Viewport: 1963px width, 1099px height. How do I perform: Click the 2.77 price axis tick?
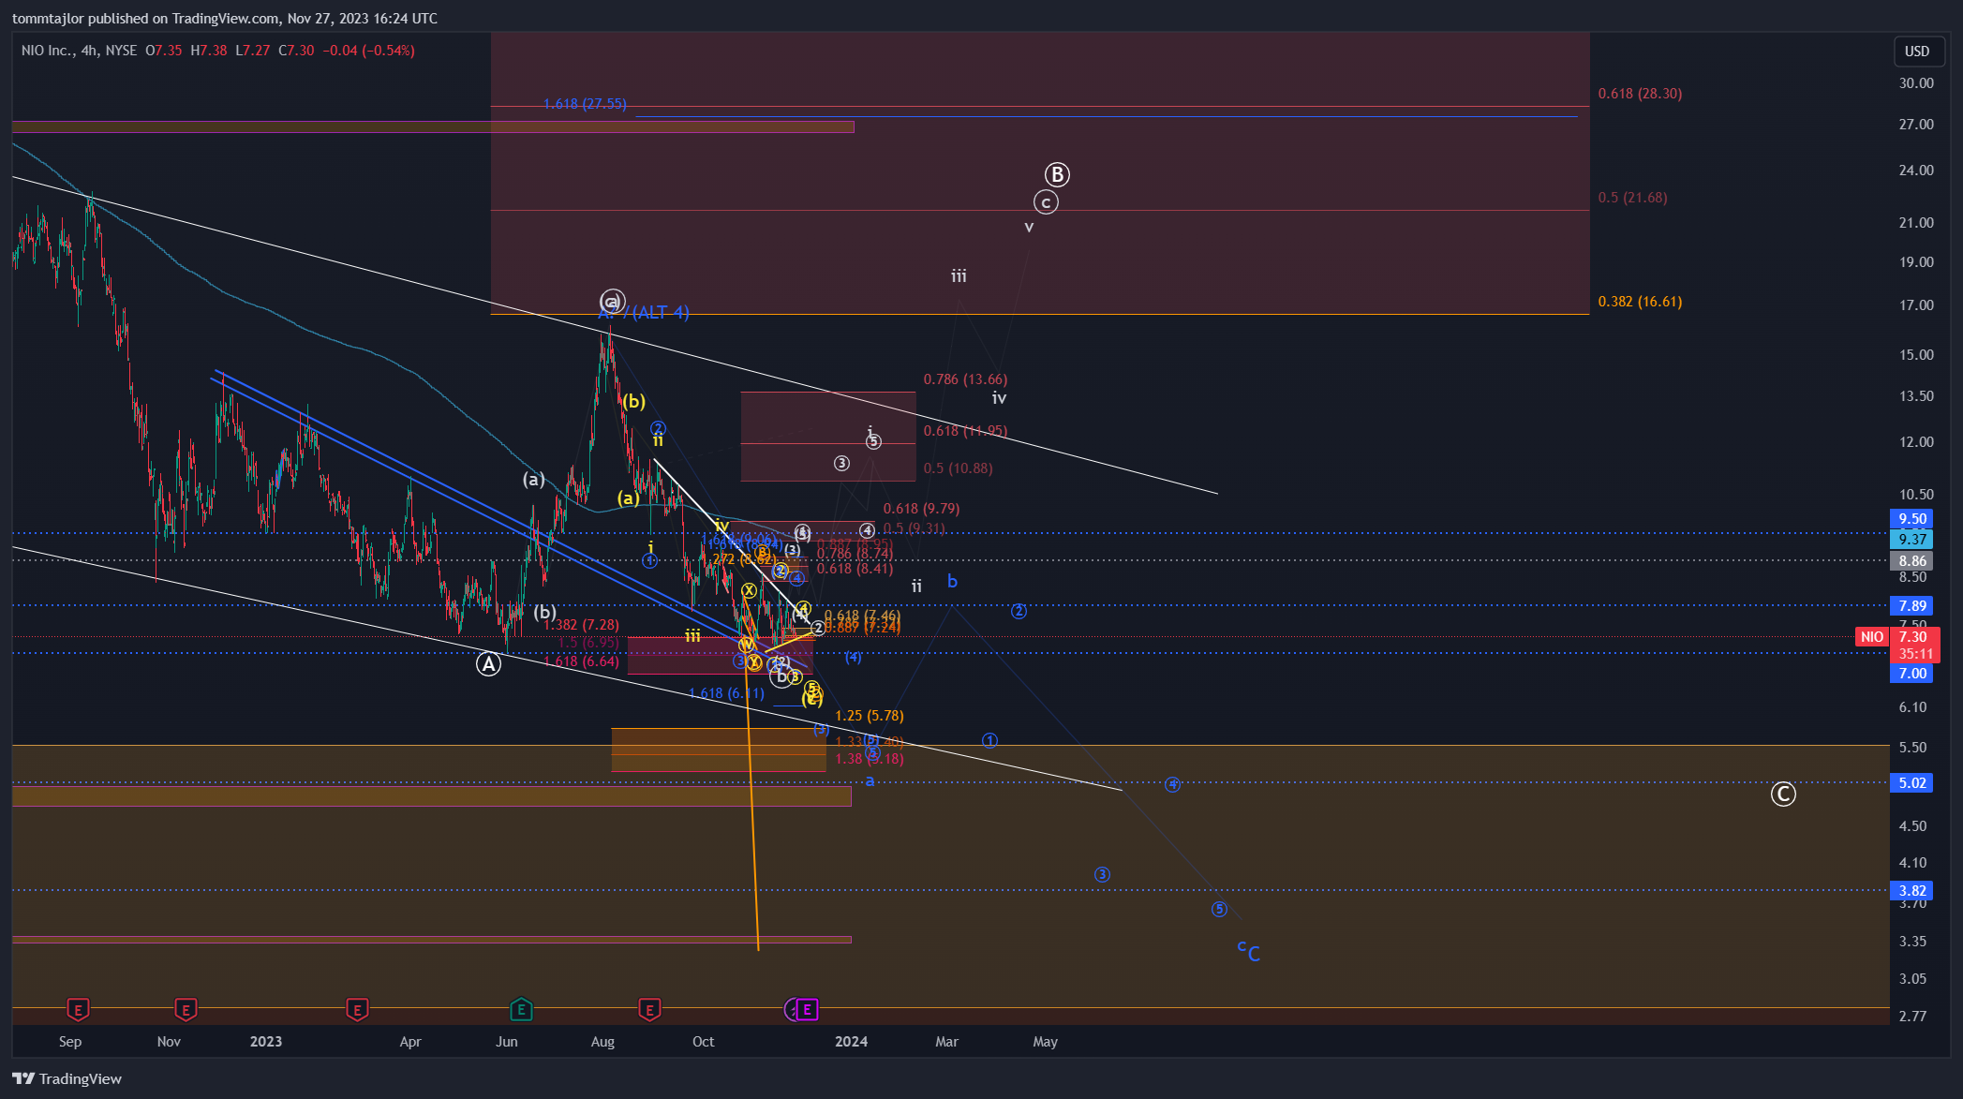tap(1912, 1016)
